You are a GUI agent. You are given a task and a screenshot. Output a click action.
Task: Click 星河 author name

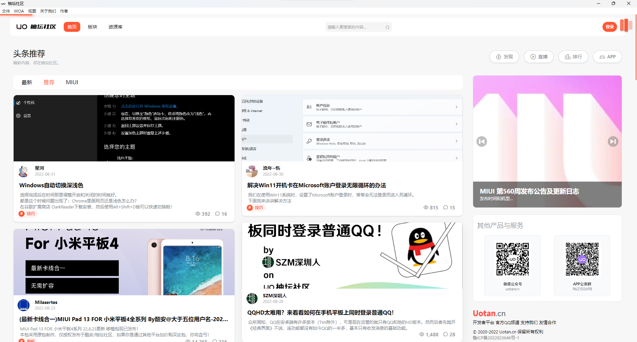(x=39, y=168)
